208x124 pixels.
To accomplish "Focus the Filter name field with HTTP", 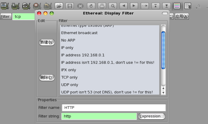I will (x=114, y=108).
